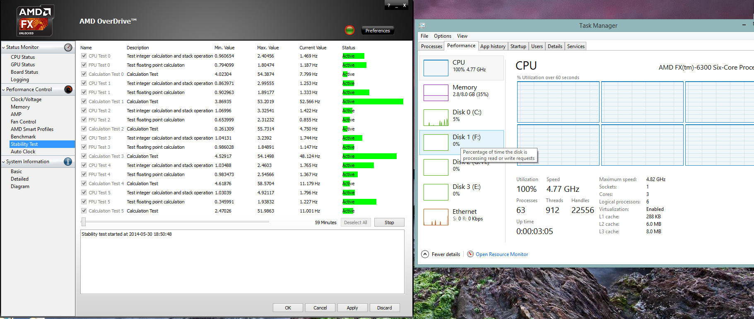Select Disk 3 (E:) performance thumbnail
The height and width of the screenshot is (319, 754).
436,192
